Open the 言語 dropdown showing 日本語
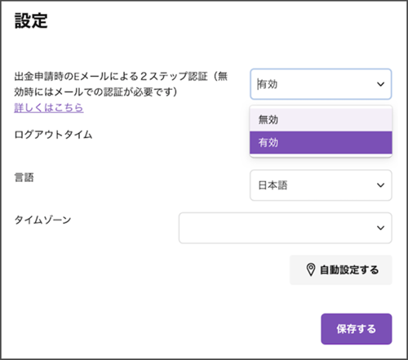Viewport: 408px width, 360px height. pyautogui.click(x=321, y=185)
